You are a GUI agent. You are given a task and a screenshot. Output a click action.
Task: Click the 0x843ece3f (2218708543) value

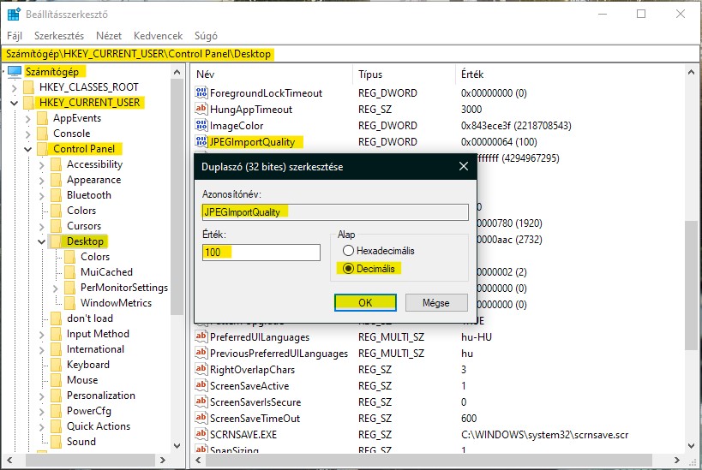tap(516, 126)
